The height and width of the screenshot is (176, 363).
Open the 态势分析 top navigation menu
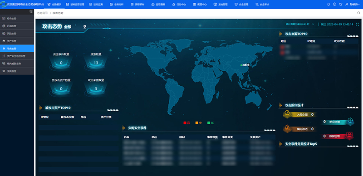(x=117, y=5)
